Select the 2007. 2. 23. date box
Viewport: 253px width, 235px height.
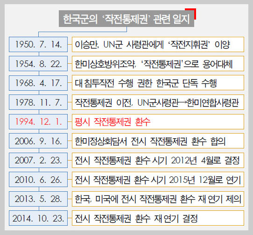point(38,160)
